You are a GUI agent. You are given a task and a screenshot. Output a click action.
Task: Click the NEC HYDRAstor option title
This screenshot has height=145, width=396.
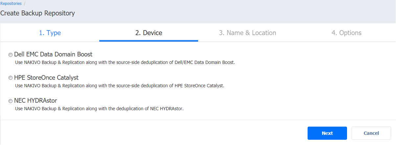tap(35, 101)
